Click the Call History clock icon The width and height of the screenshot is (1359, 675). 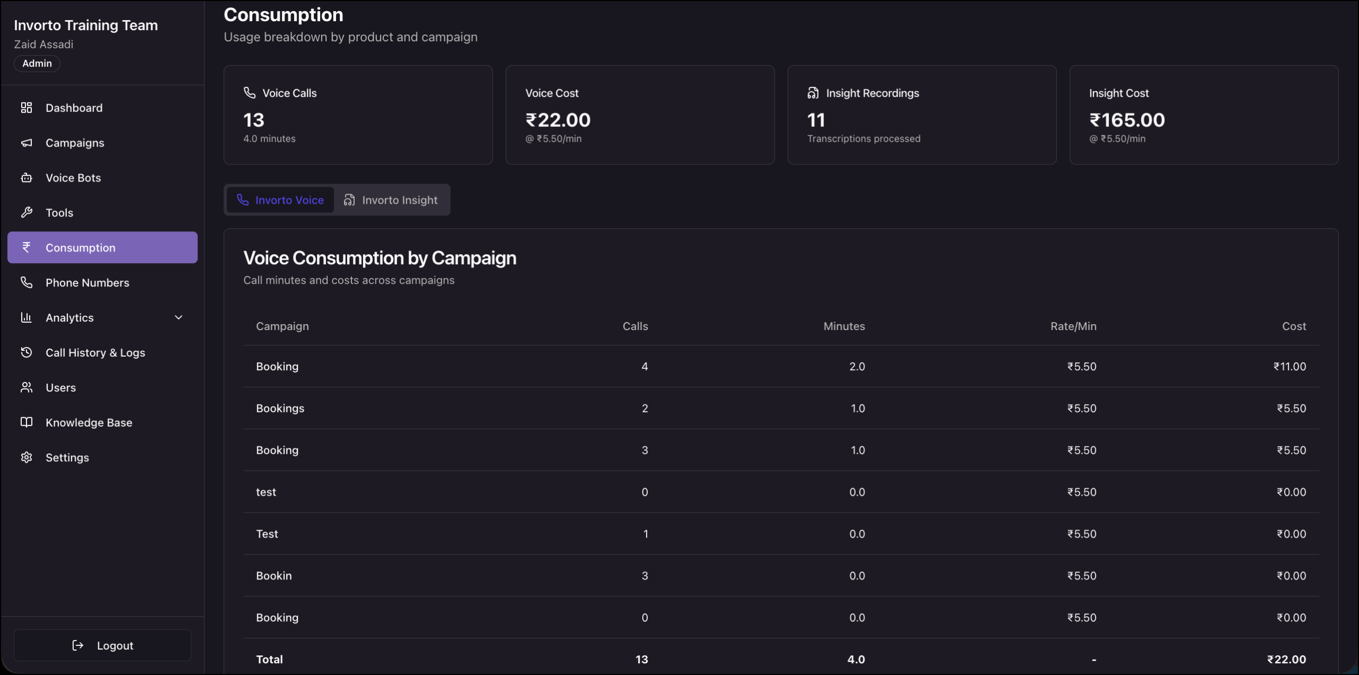click(27, 352)
